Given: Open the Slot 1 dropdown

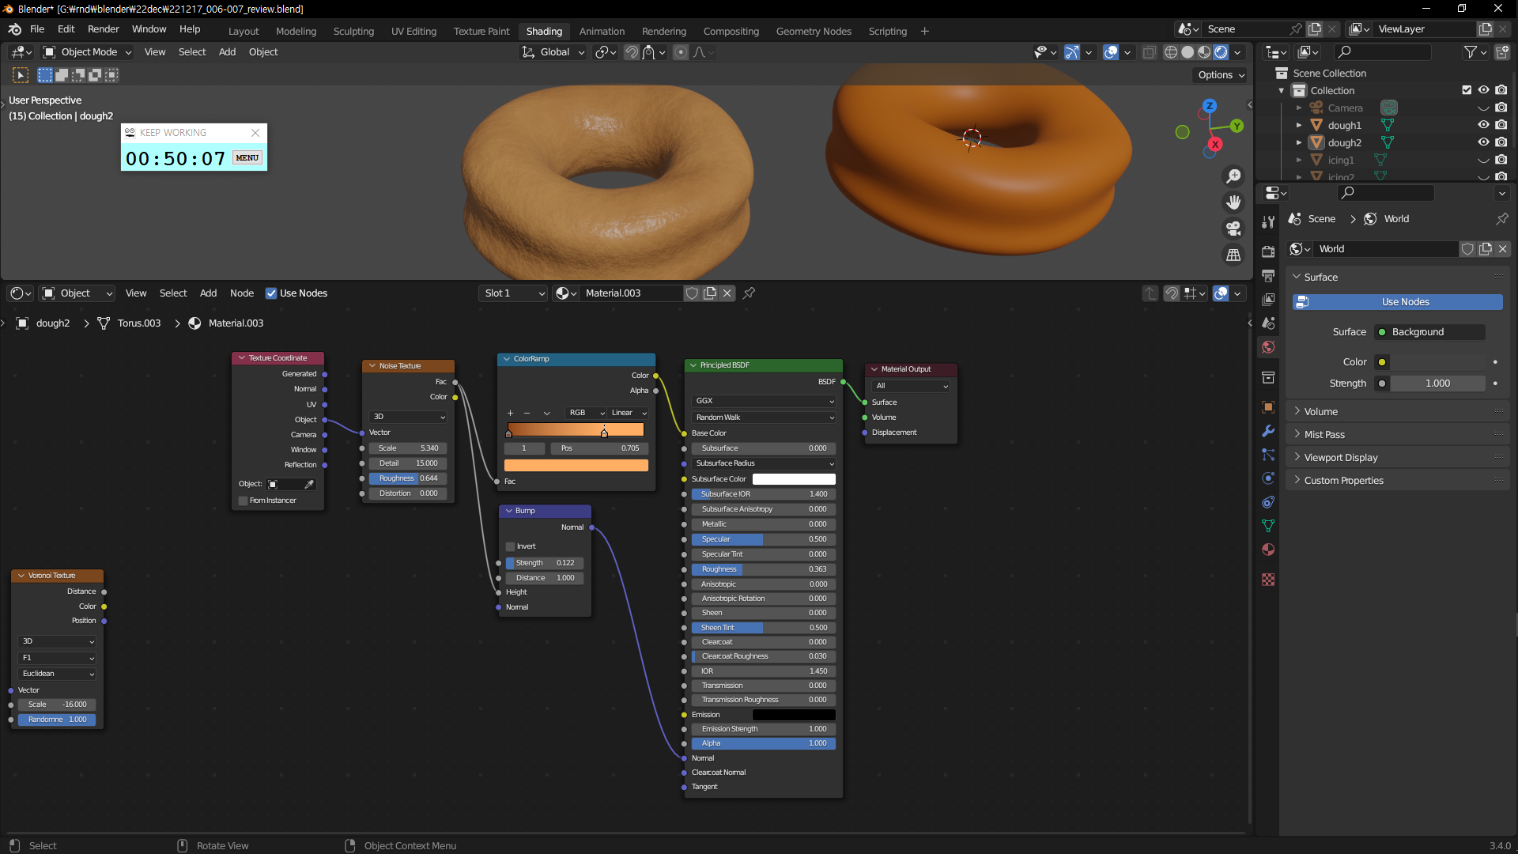Looking at the screenshot, I should tap(514, 293).
